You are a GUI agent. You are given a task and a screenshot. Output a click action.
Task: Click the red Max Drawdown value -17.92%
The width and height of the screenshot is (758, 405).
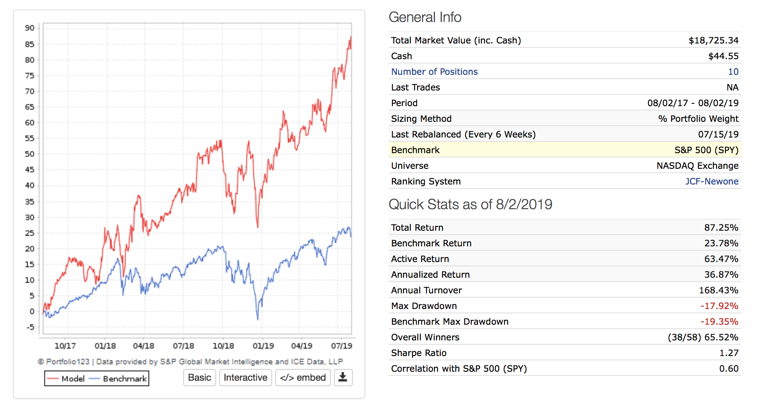tap(719, 306)
